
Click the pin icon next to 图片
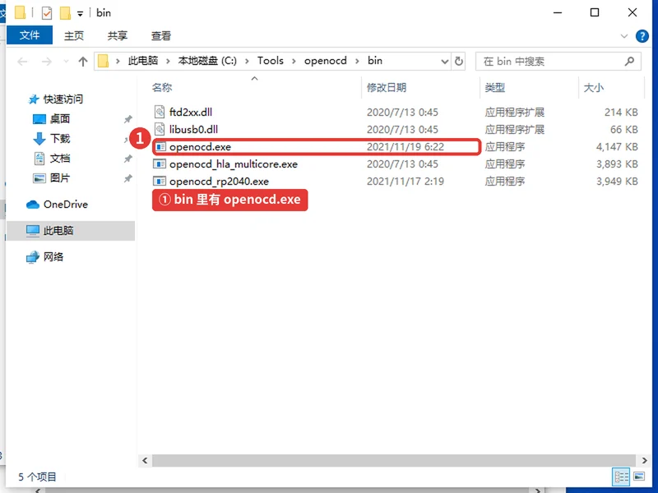[128, 178]
